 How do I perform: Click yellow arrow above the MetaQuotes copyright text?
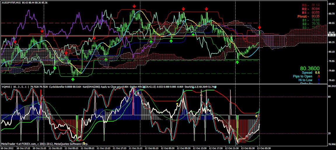pos(84,143)
